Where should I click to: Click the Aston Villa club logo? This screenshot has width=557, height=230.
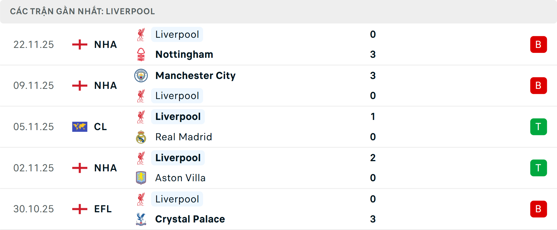pos(141,178)
